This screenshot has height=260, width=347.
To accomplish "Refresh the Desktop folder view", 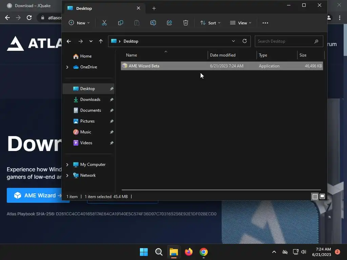I will [245, 41].
